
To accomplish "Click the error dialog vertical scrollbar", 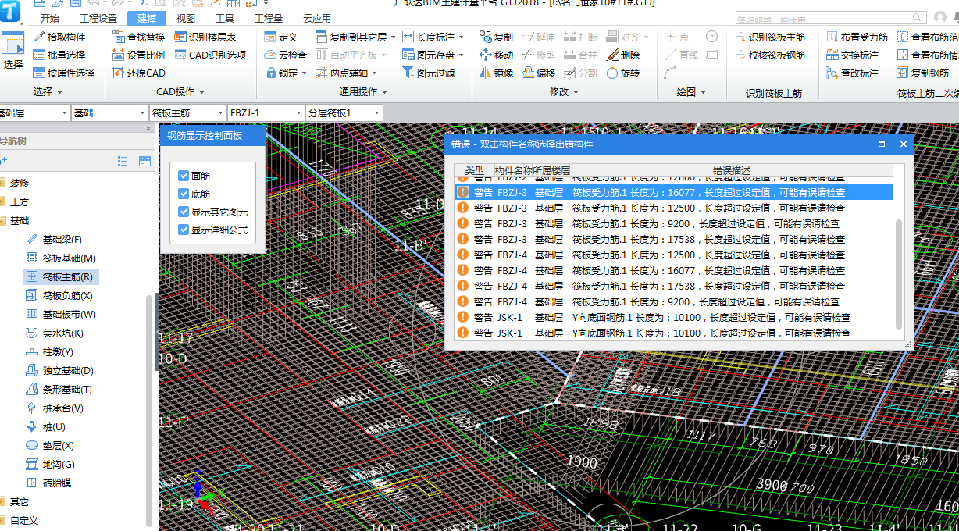I will pyautogui.click(x=899, y=273).
